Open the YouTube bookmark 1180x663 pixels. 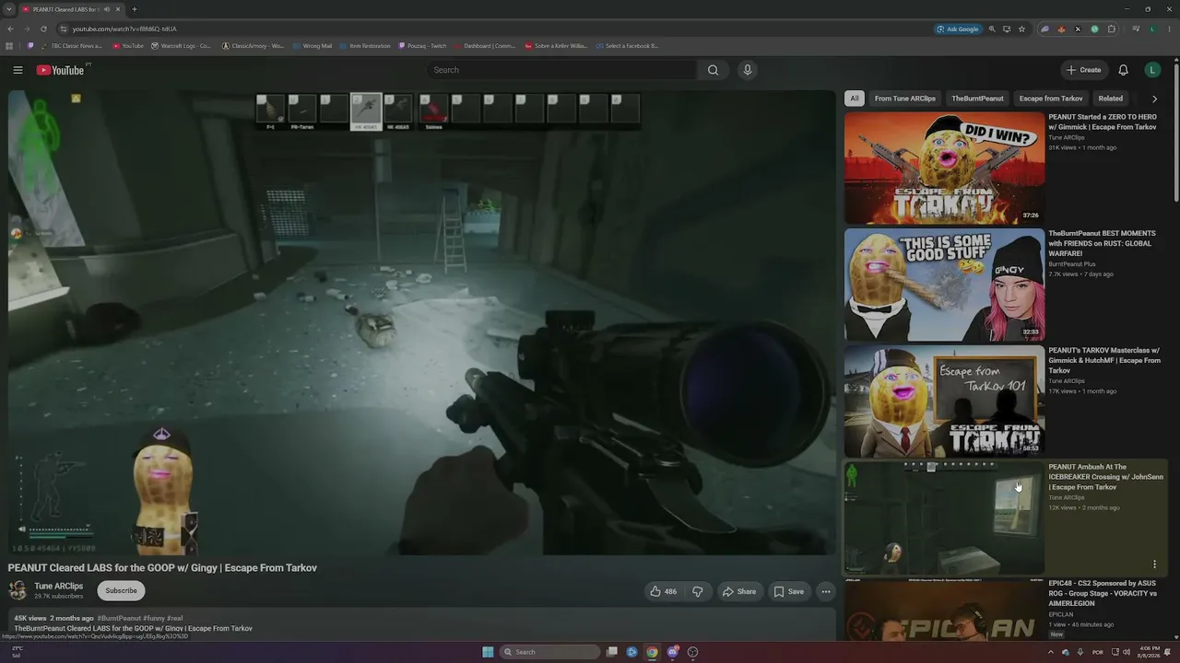coord(128,46)
